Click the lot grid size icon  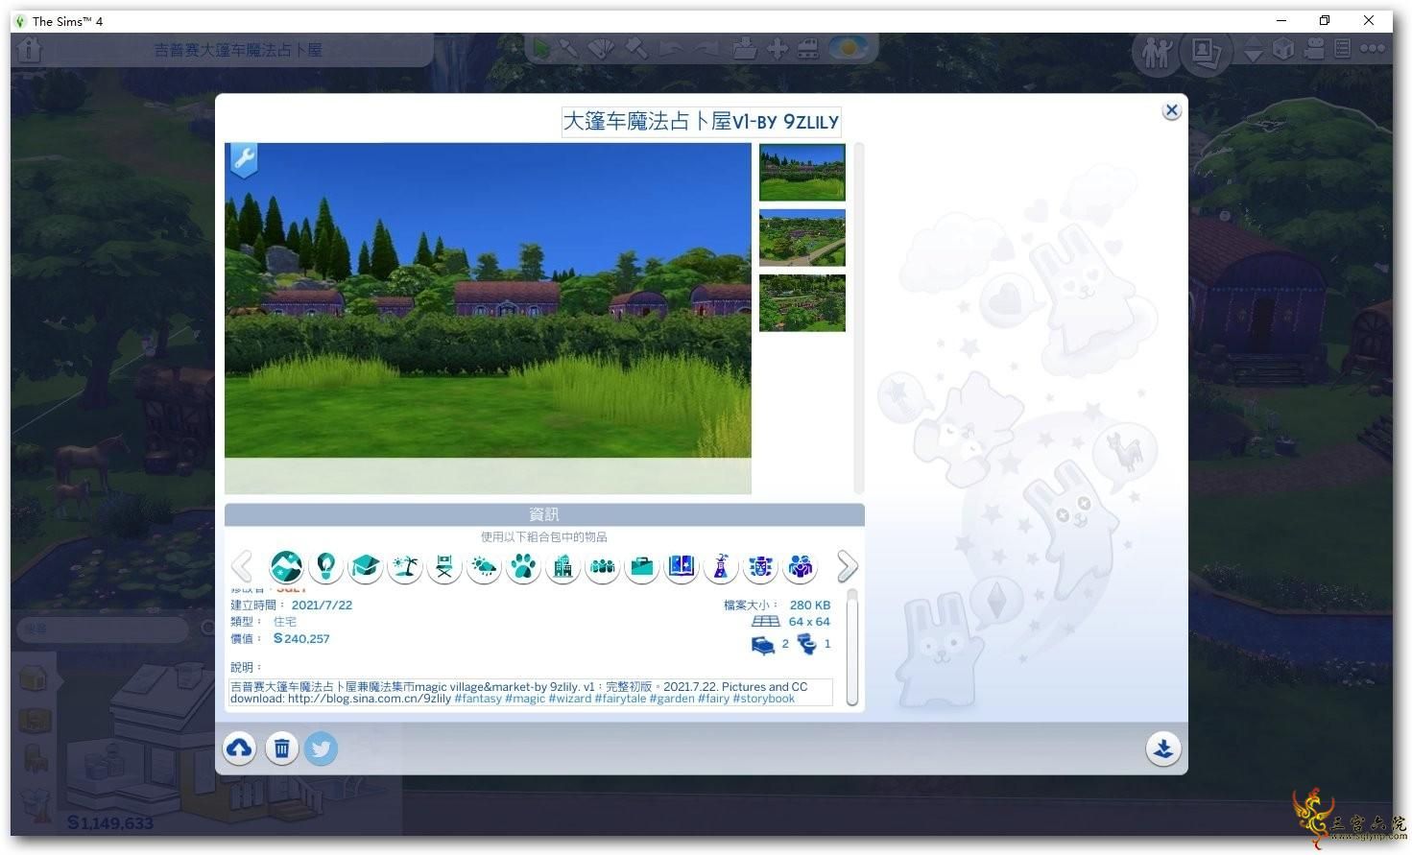[765, 622]
